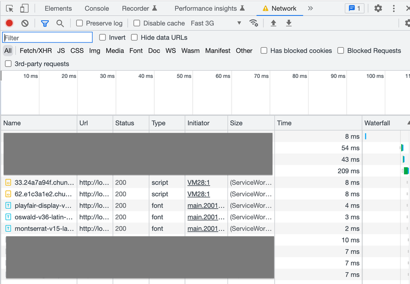Show more tabs with double chevron
The width and height of the screenshot is (410, 284).
(311, 8)
